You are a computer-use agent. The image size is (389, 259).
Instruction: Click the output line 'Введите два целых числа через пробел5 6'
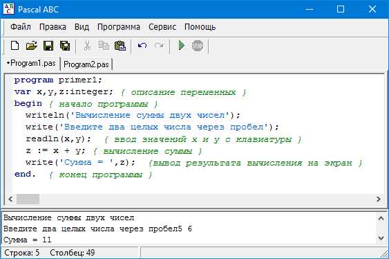tap(97, 229)
